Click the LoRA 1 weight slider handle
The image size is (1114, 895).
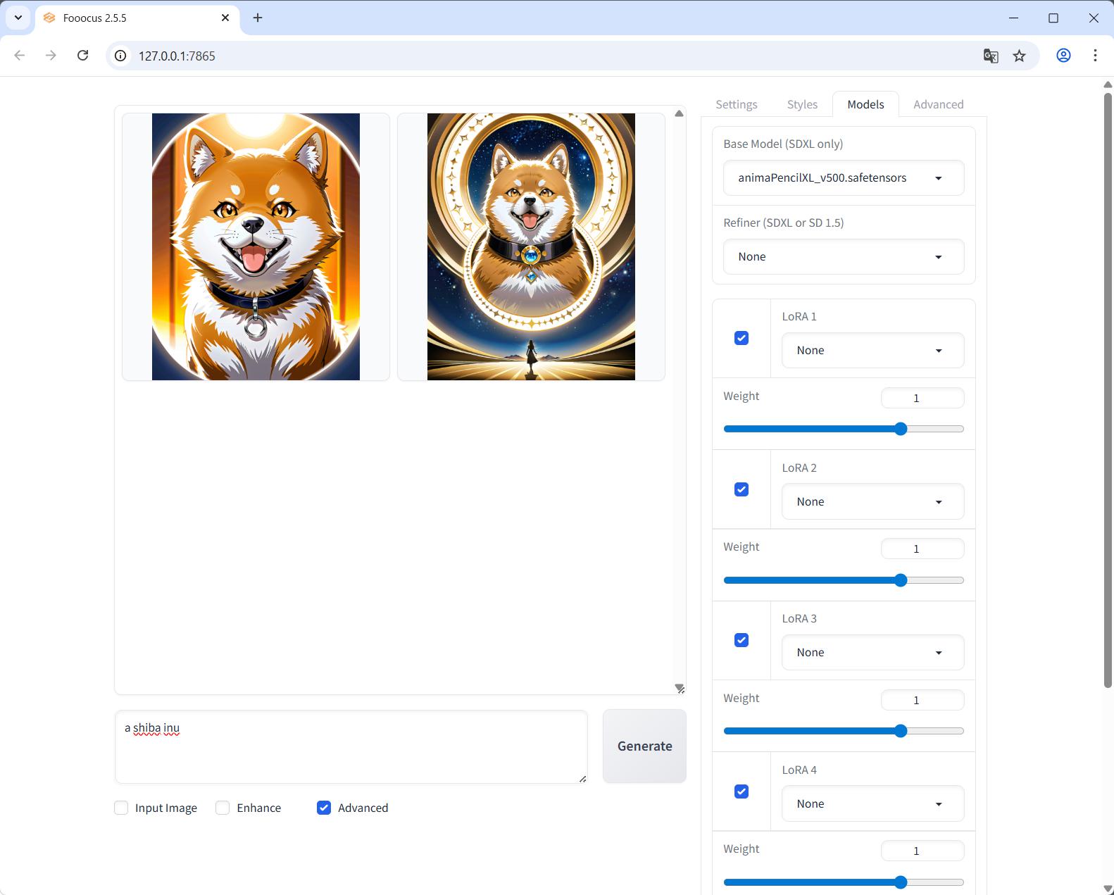[x=901, y=429]
